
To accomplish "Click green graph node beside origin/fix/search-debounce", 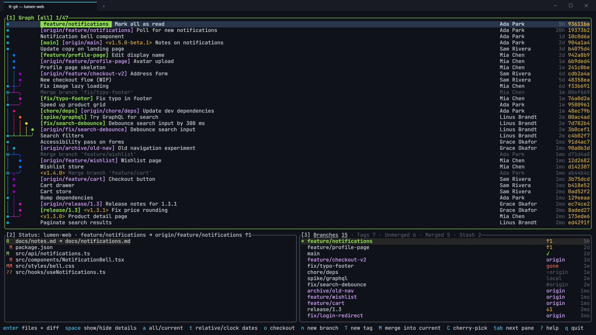I will (33, 129).
